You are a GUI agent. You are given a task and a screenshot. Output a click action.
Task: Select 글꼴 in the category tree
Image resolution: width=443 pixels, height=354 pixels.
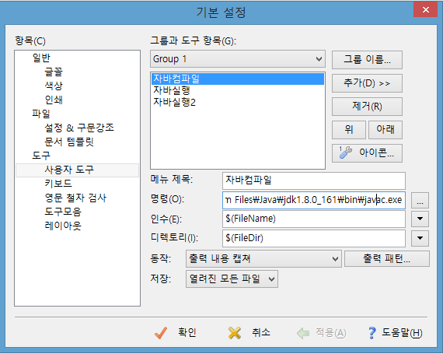(x=54, y=72)
